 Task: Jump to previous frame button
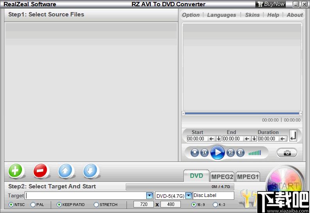coord(205,153)
